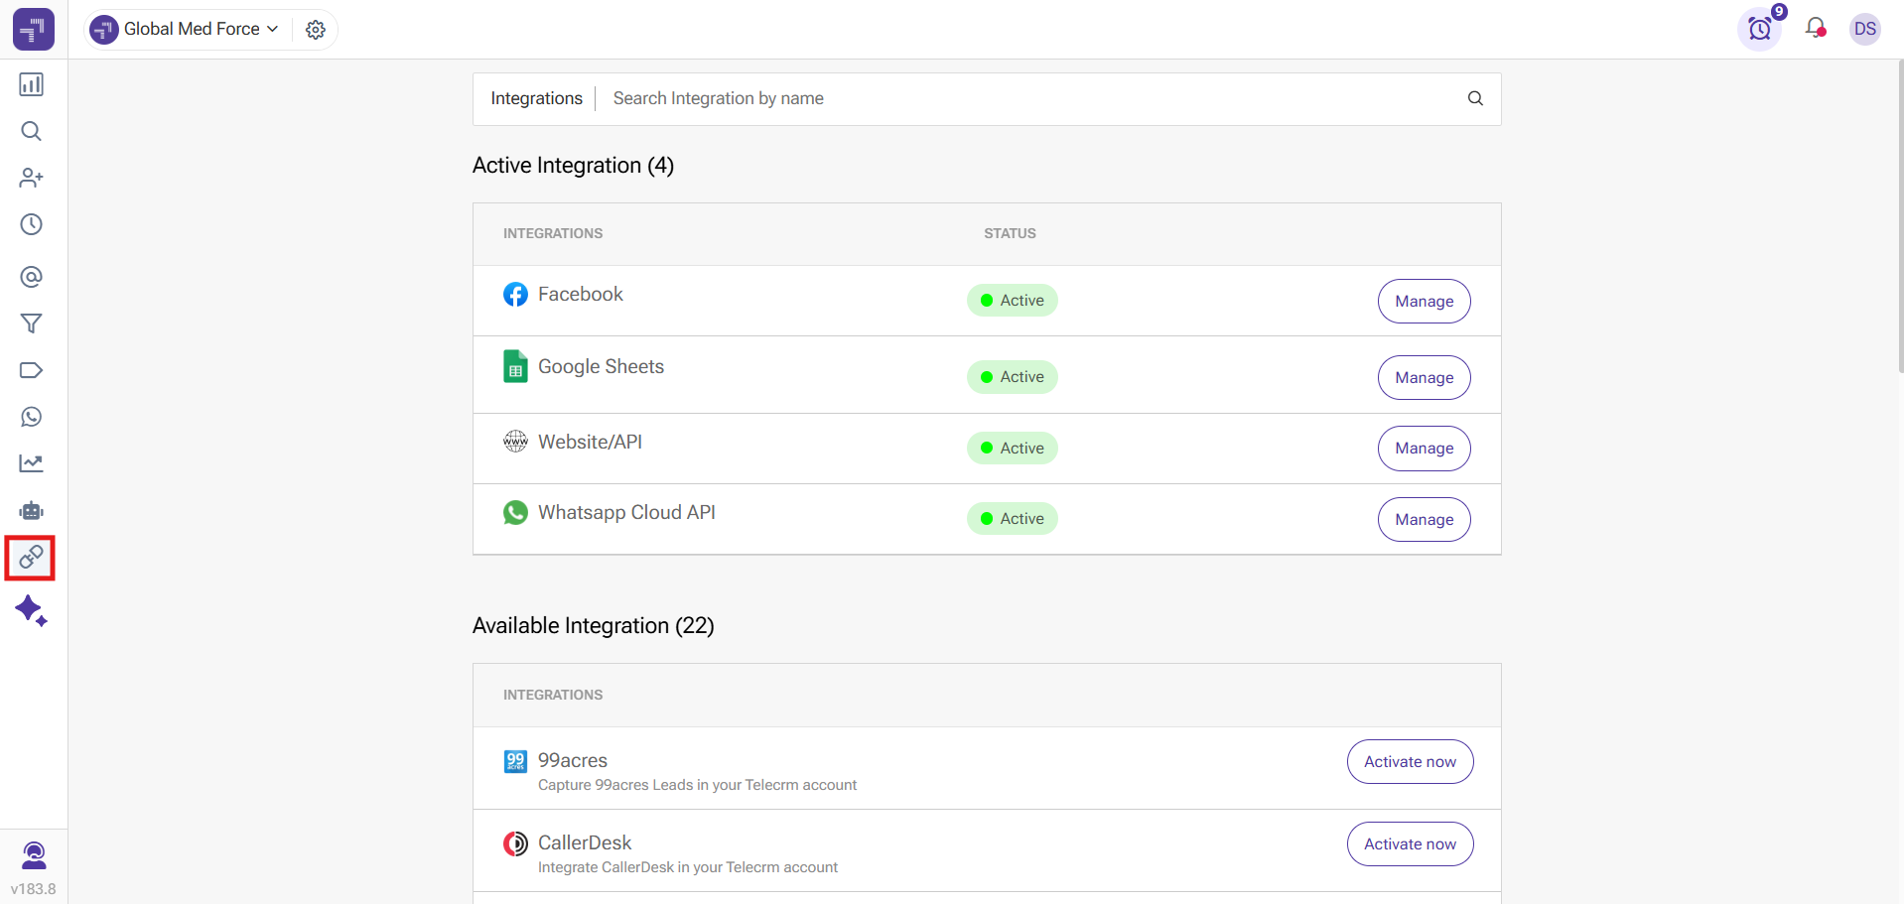Click the 99acres logo icon
This screenshot has width=1904, height=904.
515,761
